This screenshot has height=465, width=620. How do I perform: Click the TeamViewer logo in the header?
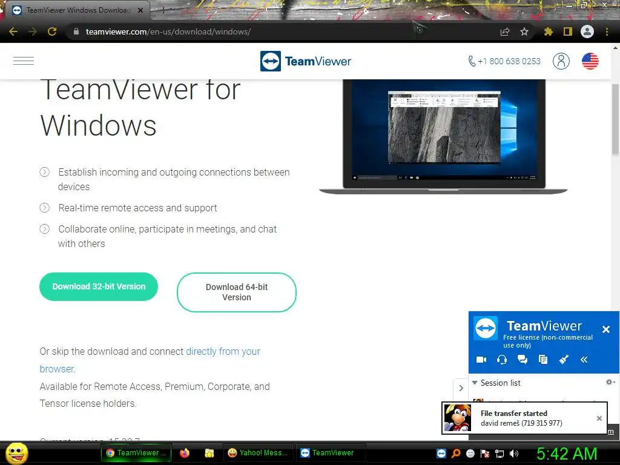[x=306, y=61]
